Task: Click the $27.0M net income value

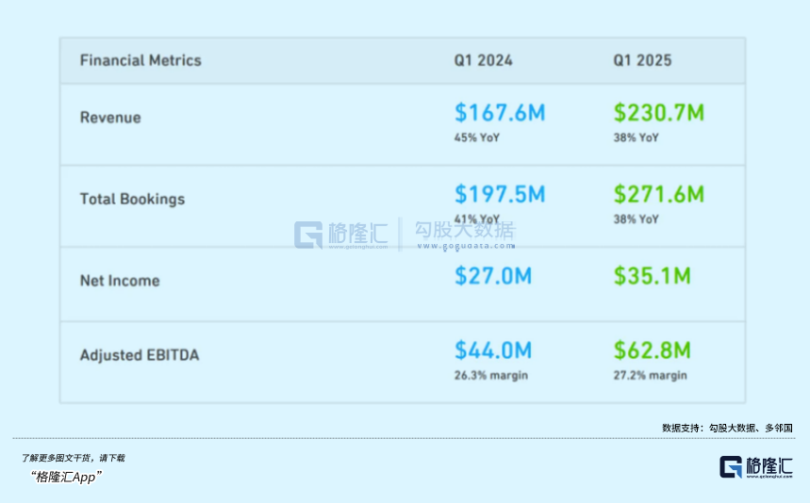Action: 493,276
